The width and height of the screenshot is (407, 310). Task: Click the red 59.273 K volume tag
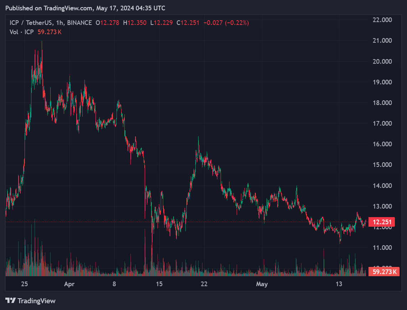[384, 272]
